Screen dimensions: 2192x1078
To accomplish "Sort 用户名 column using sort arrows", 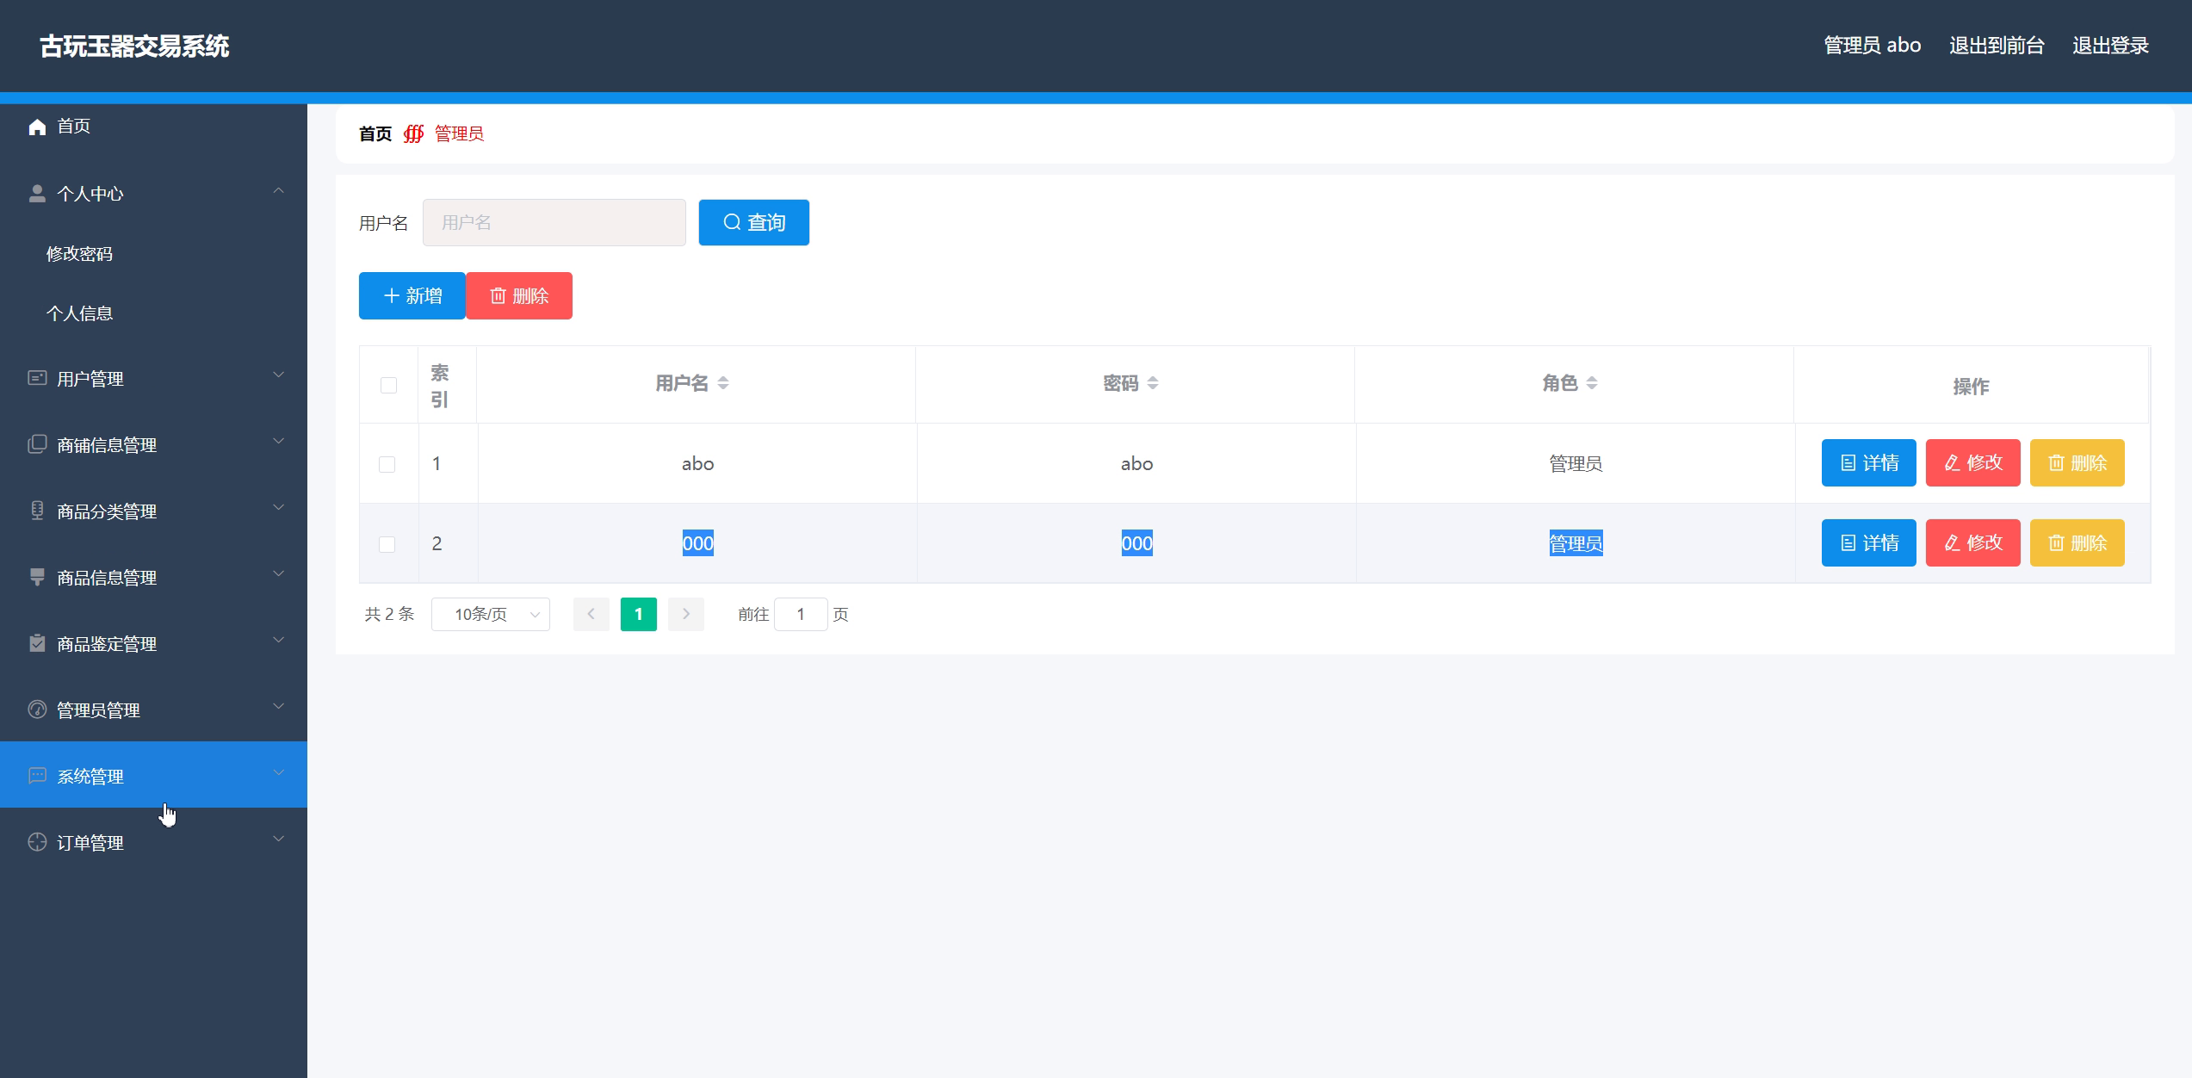I will (723, 383).
